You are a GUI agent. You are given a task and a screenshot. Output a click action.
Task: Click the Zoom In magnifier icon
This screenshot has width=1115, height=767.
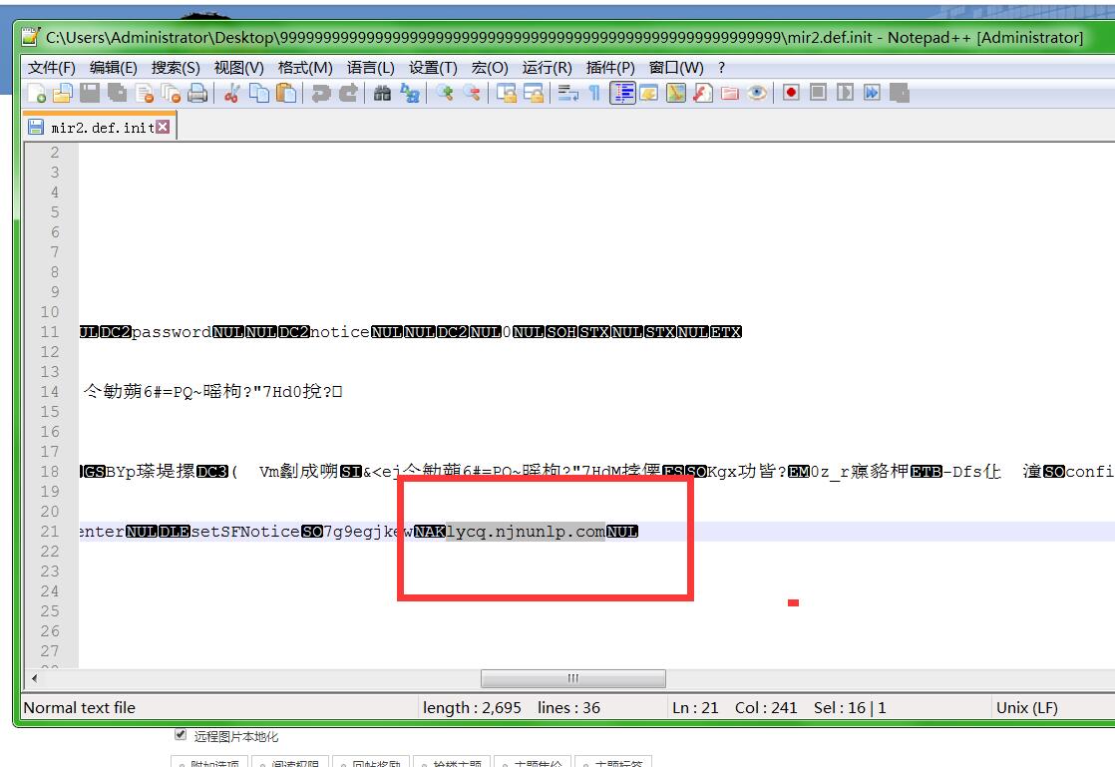[445, 94]
